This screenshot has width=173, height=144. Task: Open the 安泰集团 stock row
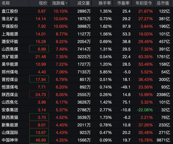tap(87, 110)
